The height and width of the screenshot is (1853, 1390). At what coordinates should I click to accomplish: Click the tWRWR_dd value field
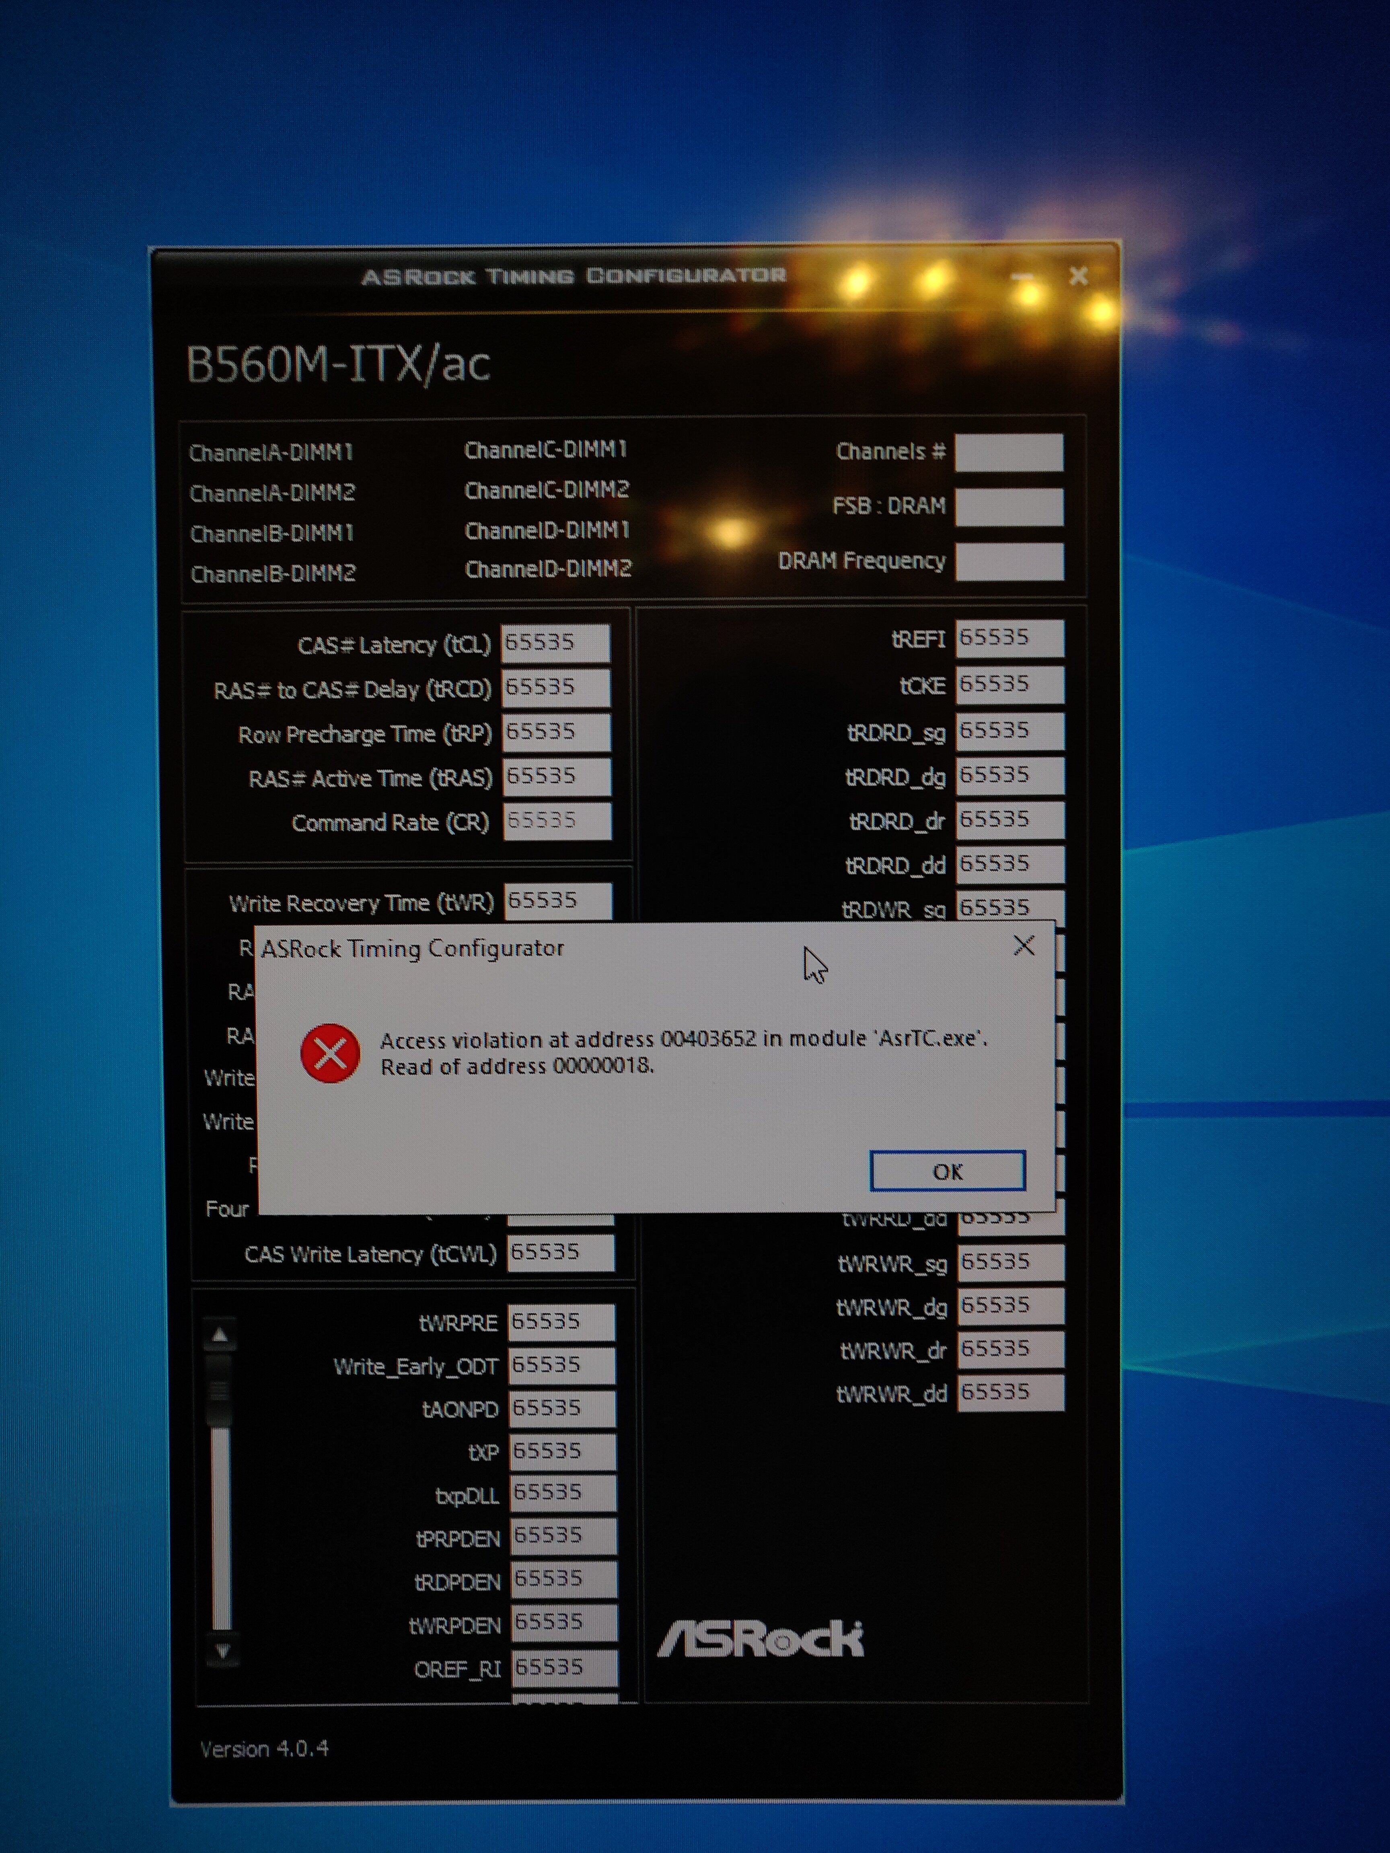coord(1011,1392)
